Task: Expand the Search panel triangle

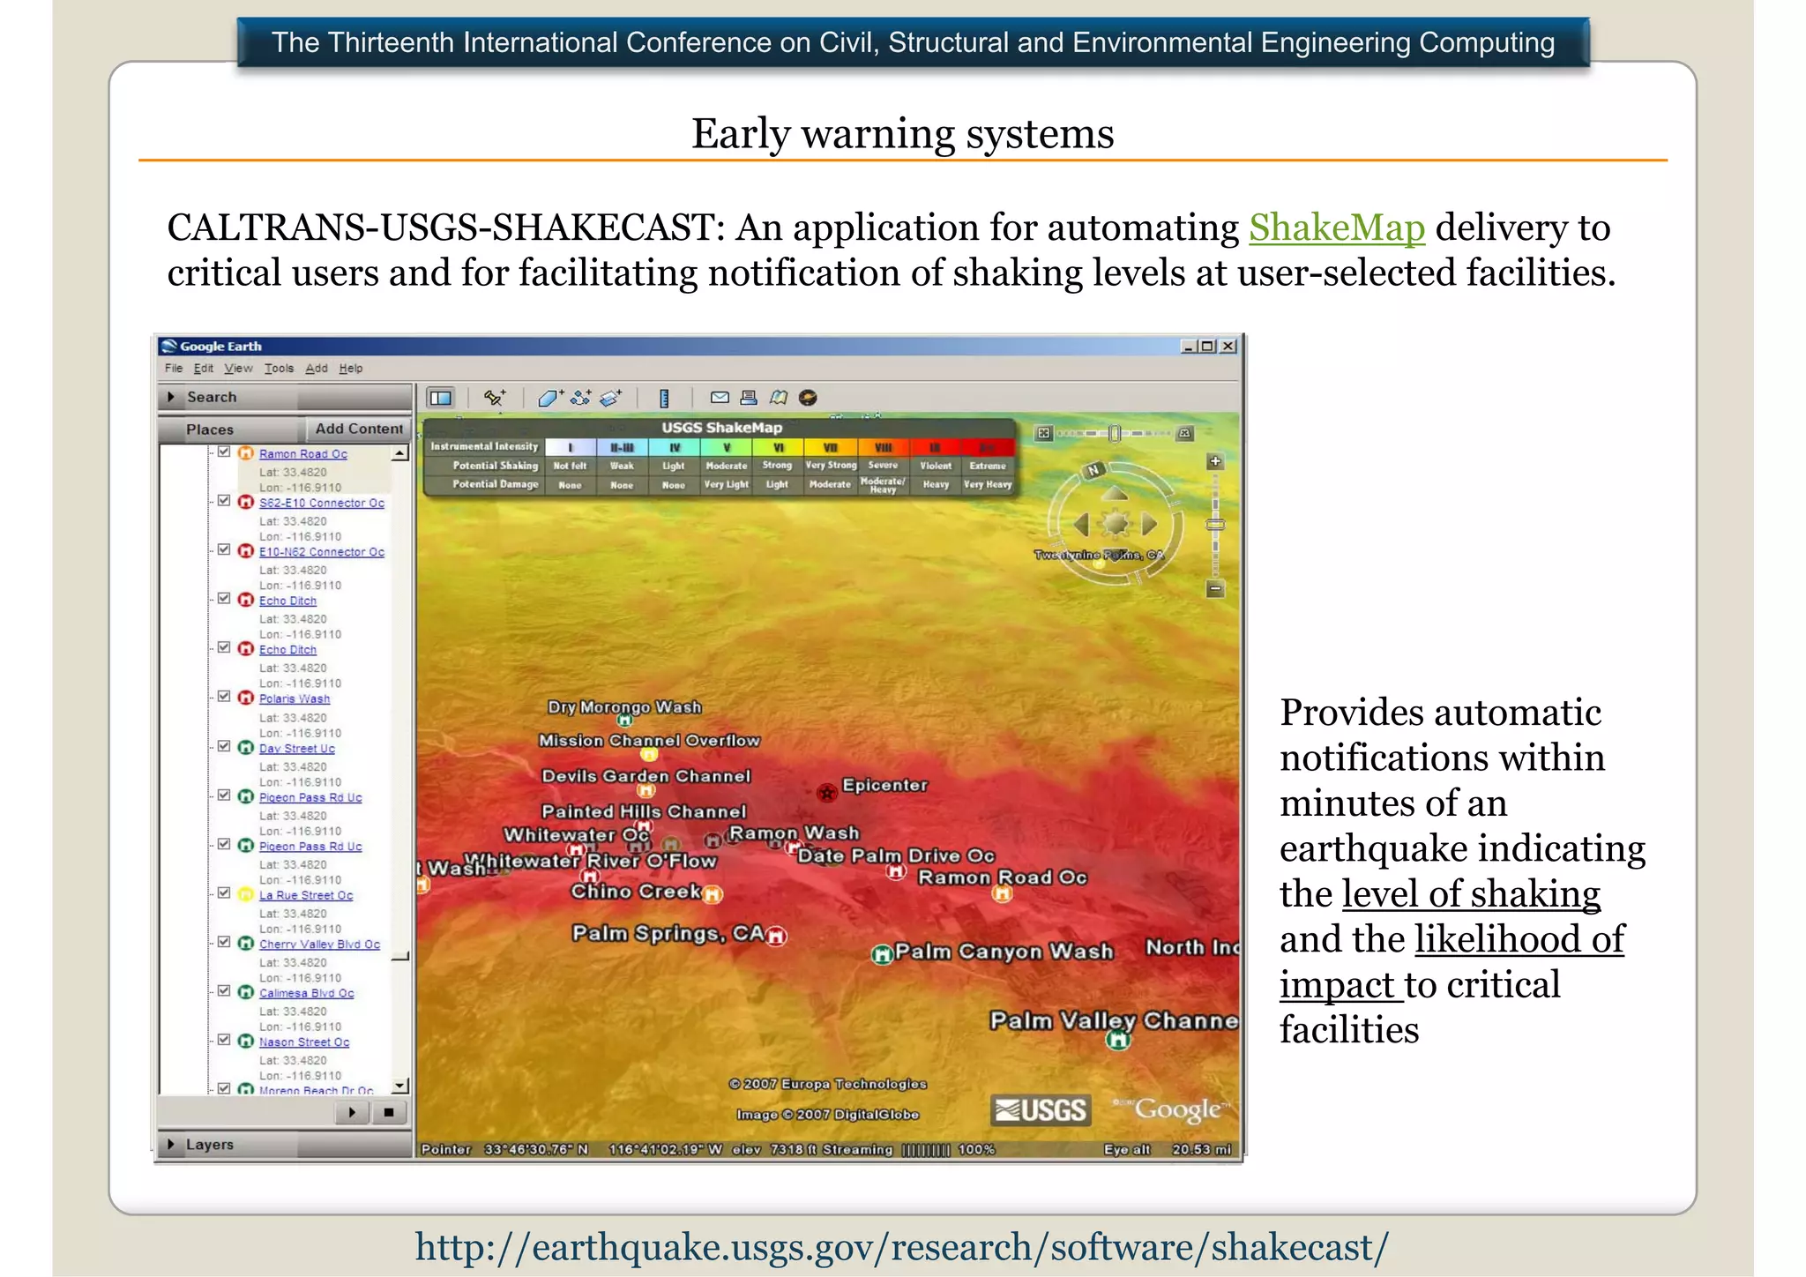Action: click(171, 397)
